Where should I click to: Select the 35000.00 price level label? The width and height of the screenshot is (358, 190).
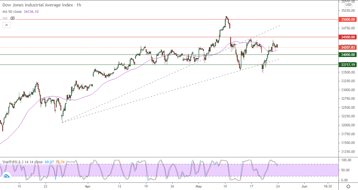click(348, 20)
